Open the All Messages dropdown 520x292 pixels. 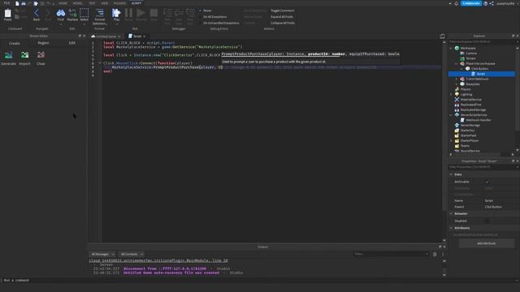(102, 254)
